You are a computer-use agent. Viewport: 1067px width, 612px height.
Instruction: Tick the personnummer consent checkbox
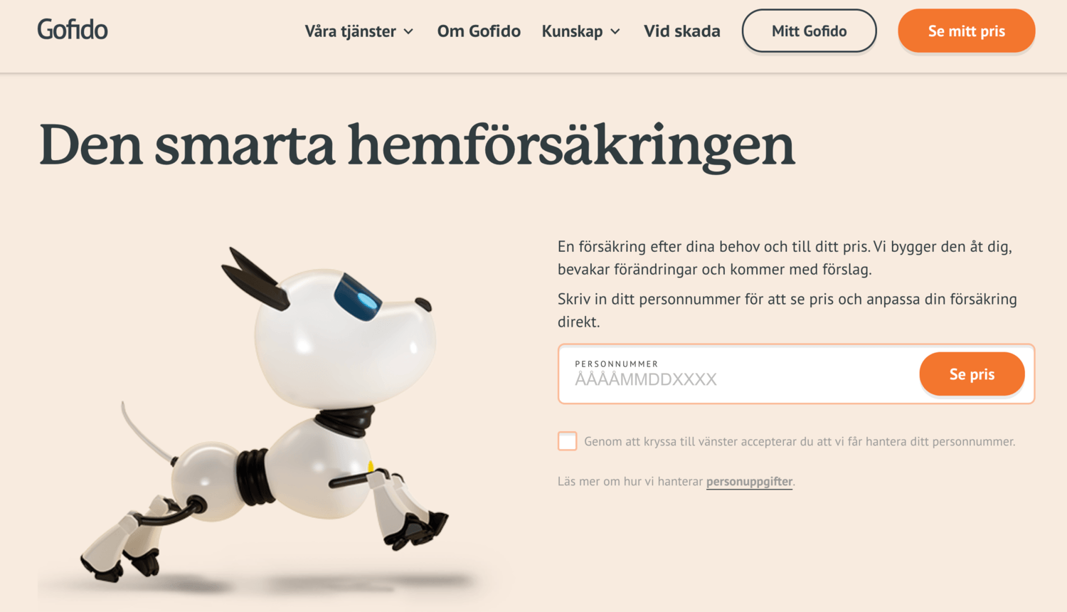(x=568, y=441)
